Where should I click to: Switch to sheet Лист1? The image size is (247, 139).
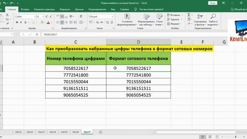(18, 132)
